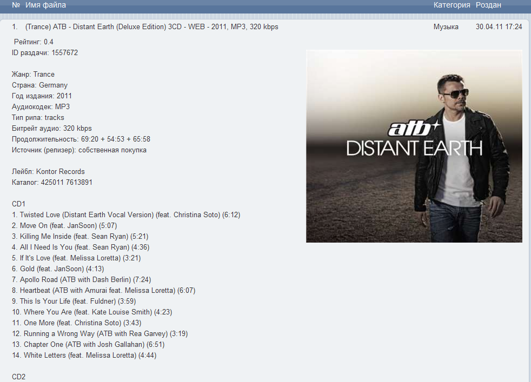Click the Музыка category label
Image resolution: width=531 pixels, height=382 pixels.
coord(446,26)
